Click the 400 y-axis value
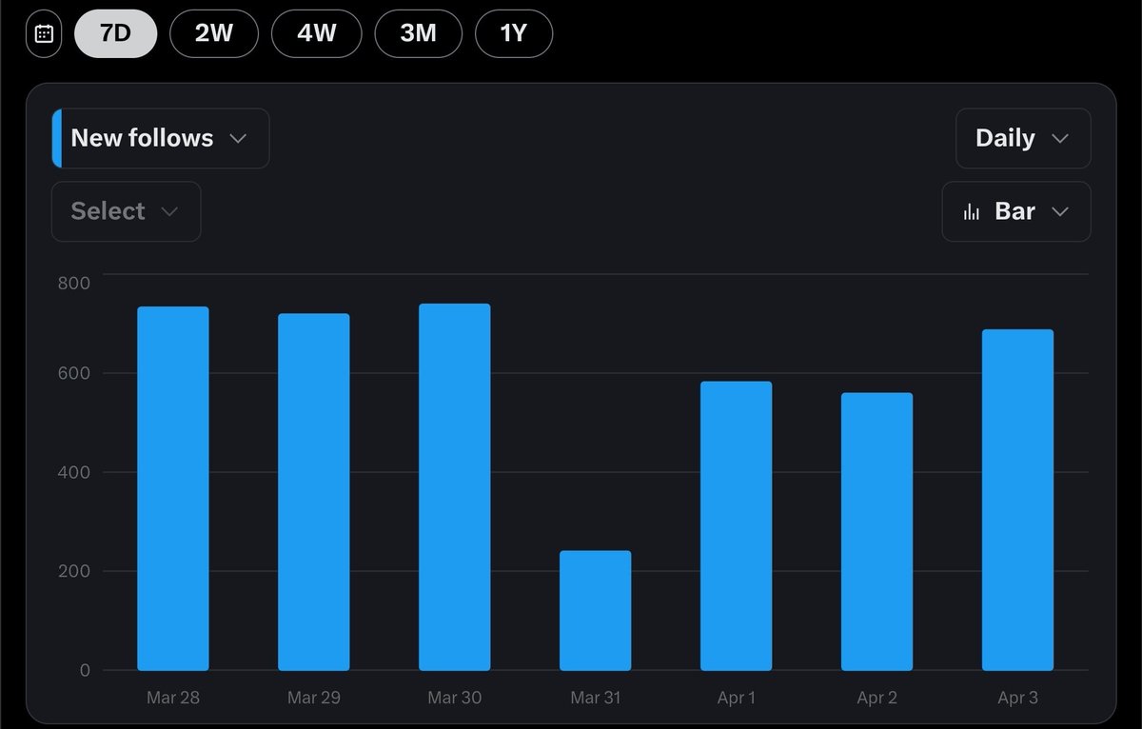The height and width of the screenshot is (729, 1142). 73,472
